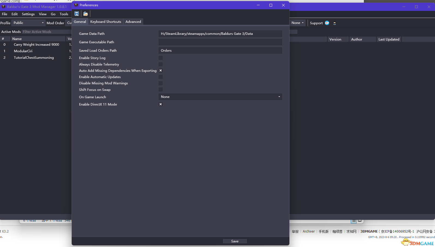Switch to the Keyboard Shortcuts tab

click(x=106, y=22)
